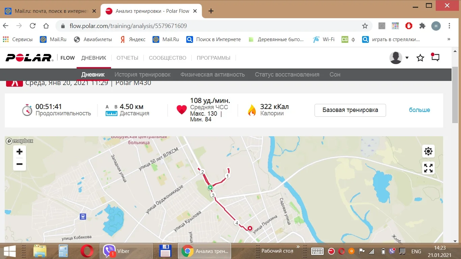Image resolution: width=461 pixels, height=259 pixels.
Task: Open the ОТЧЕТЫ menu
Action: (x=128, y=58)
